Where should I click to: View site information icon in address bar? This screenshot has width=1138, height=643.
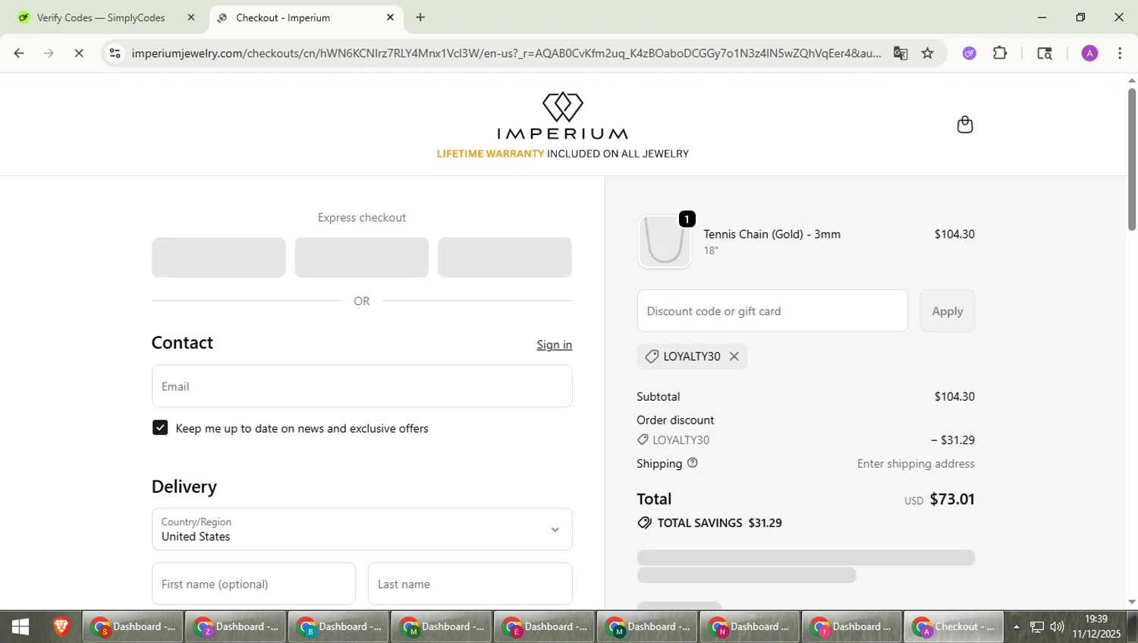click(x=115, y=53)
